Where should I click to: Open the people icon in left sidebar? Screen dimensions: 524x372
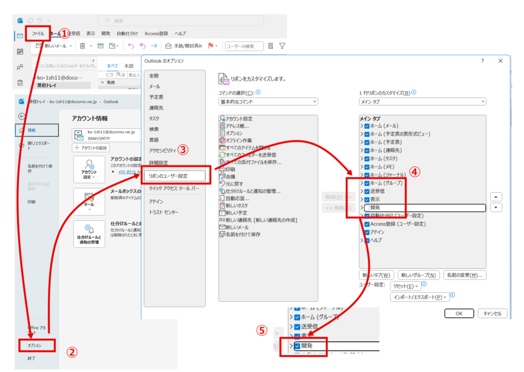[20, 67]
